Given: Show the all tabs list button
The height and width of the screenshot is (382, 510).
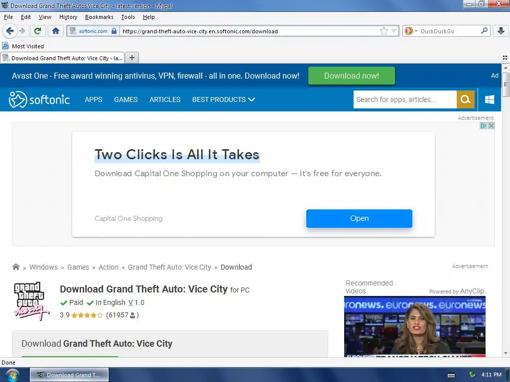Looking at the screenshot, I should 505,58.
